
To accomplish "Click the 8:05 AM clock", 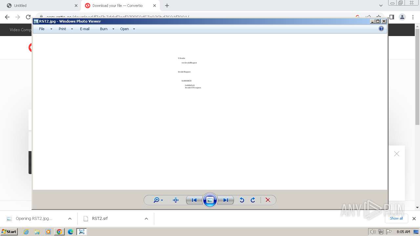I will pyautogui.click(x=403, y=232).
